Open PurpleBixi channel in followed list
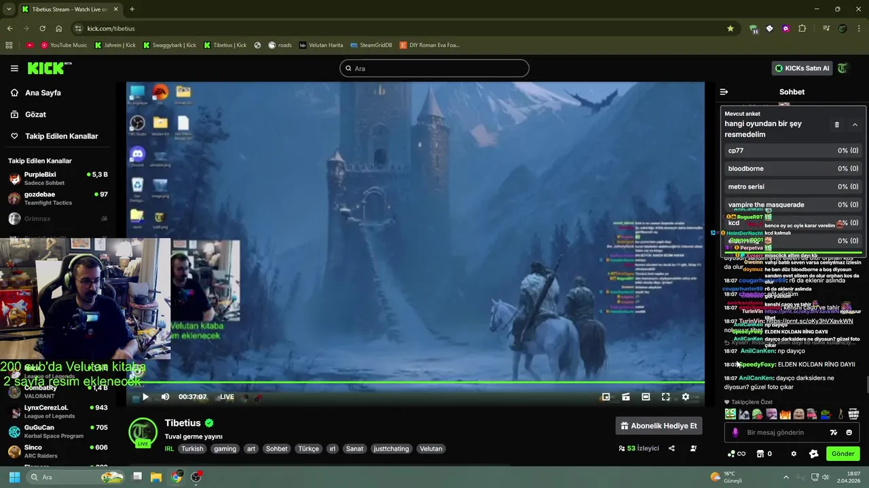869x488 pixels. click(x=58, y=179)
